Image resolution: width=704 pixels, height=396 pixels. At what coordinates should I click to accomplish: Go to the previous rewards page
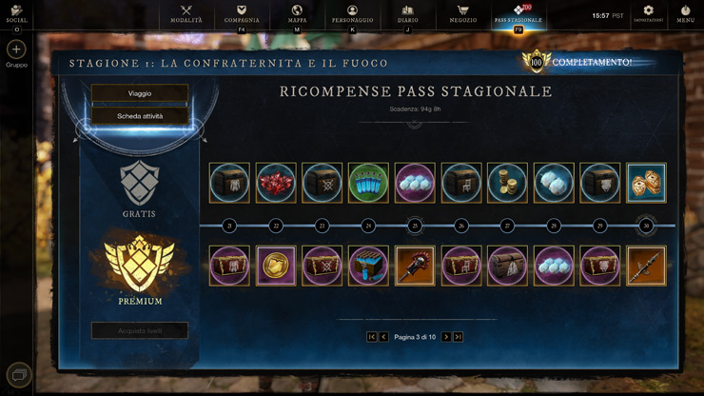point(383,337)
